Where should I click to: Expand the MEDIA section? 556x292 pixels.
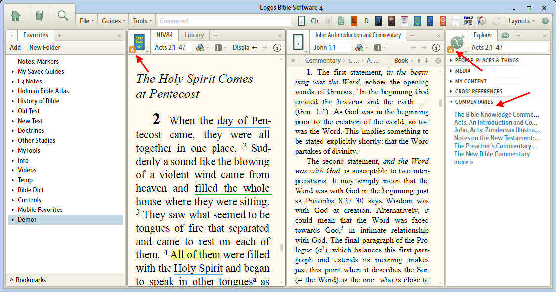tap(451, 71)
